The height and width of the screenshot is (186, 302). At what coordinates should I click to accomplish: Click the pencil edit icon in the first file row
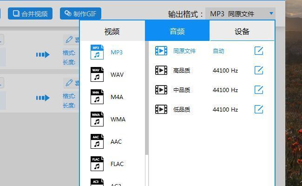pyautogui.click(x=69, y=40)
